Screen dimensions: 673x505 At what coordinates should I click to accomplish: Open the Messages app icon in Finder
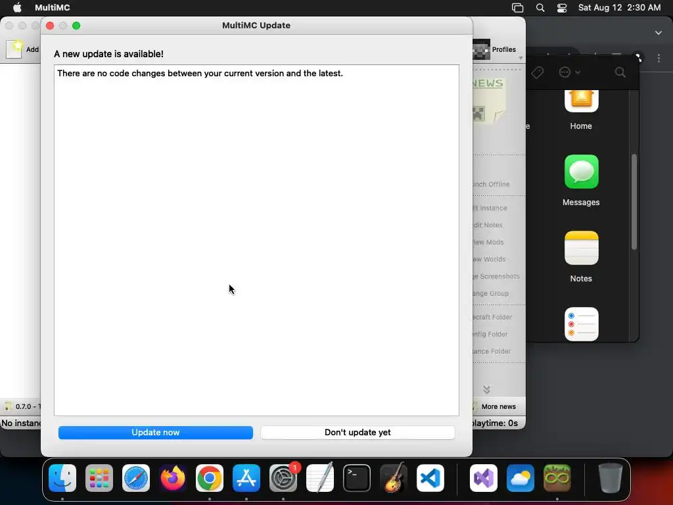[581, 172]
